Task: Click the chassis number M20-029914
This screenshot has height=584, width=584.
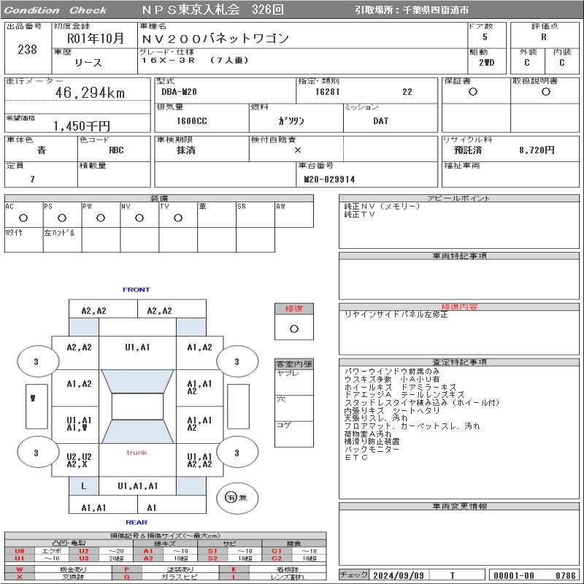Action: tap(329, 179)
